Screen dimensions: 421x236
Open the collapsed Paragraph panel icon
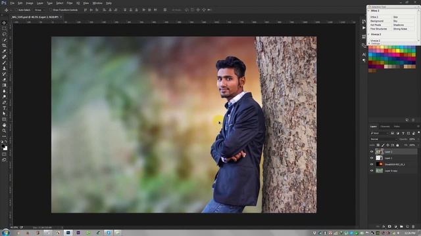click(x=364, y=60)
